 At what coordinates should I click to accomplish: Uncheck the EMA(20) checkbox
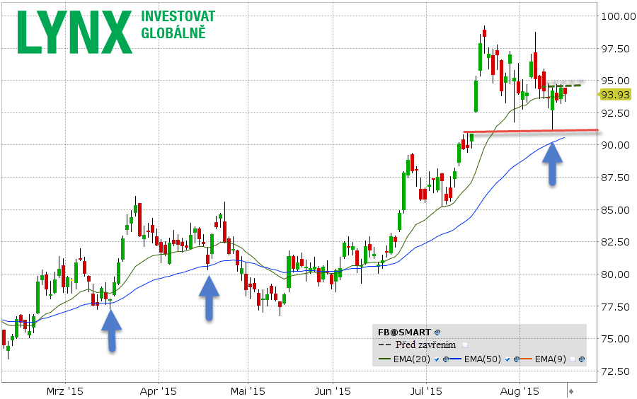pos(437,359)
